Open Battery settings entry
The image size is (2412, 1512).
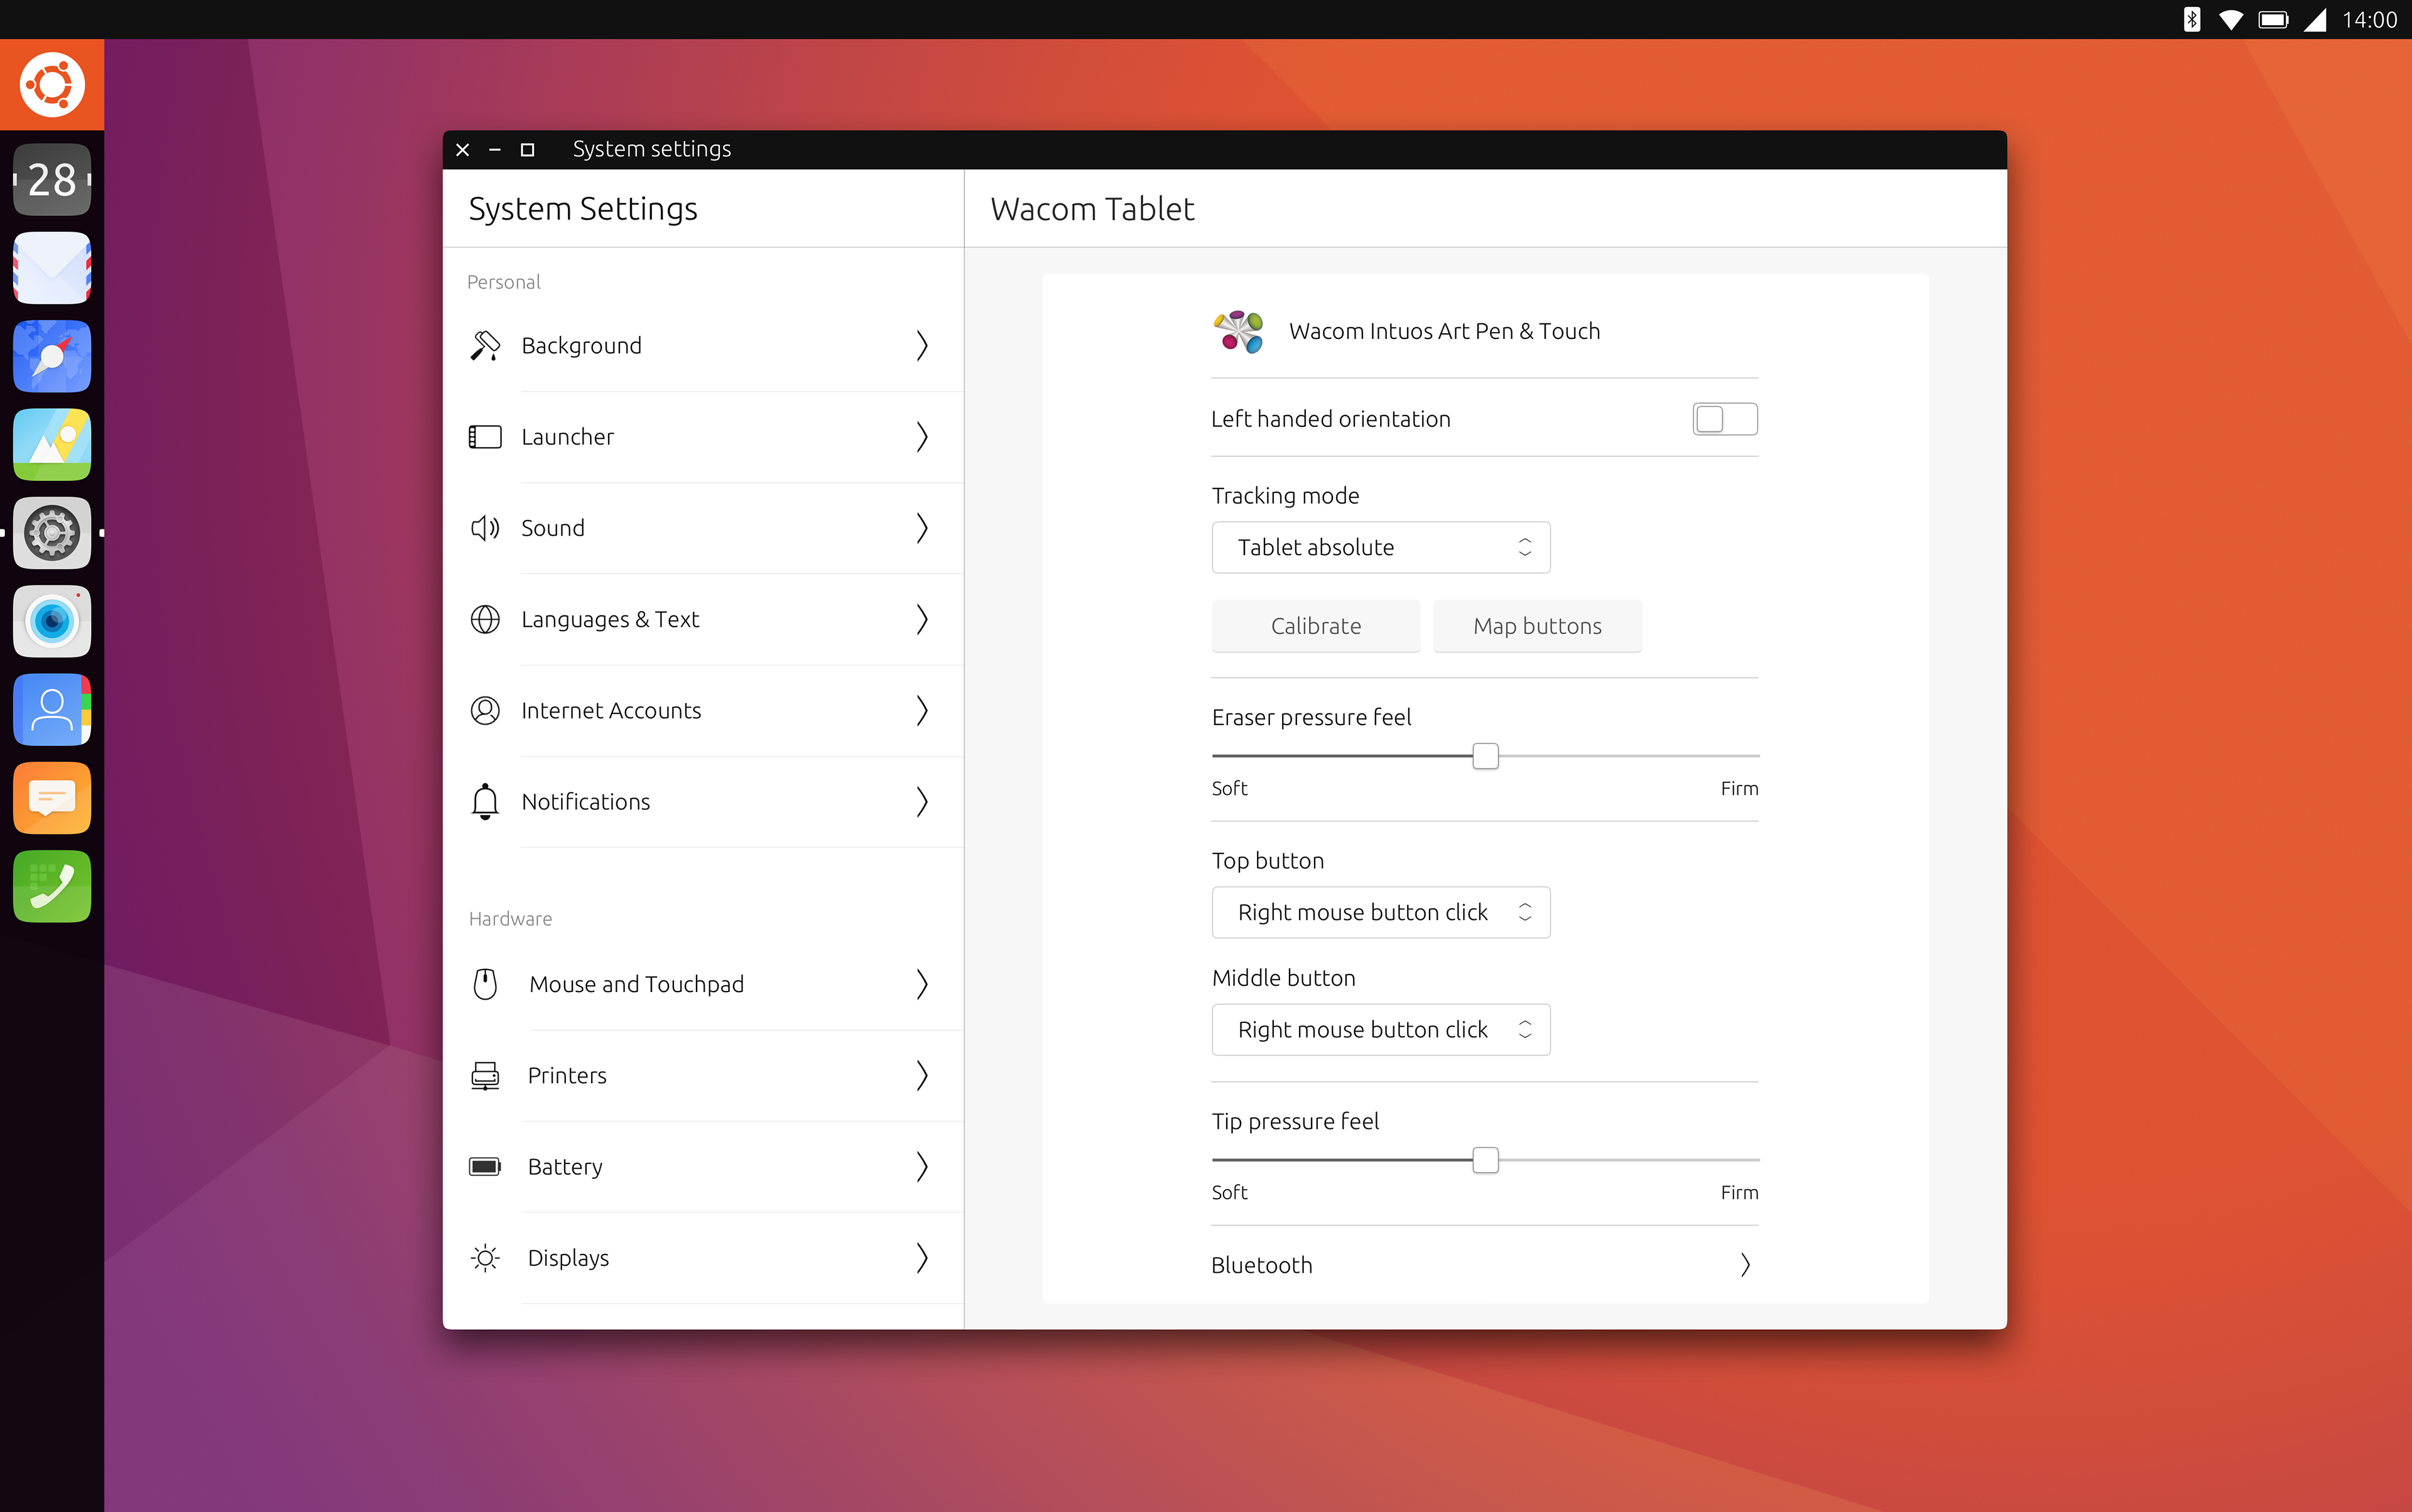coord(703,1166)
